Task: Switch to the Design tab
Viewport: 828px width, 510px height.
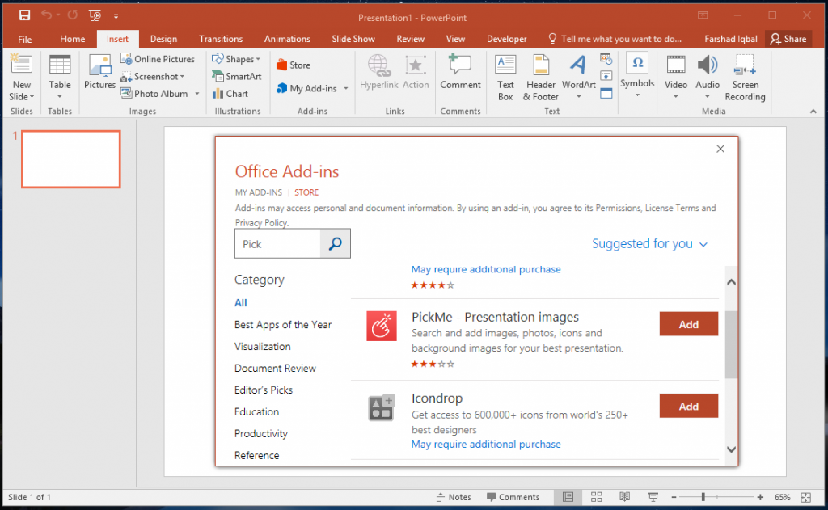Action: (163, 39)
